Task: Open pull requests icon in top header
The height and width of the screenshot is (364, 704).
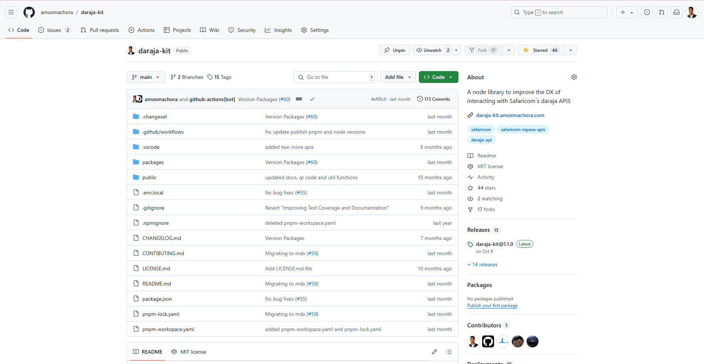Action: coord(662,12)
